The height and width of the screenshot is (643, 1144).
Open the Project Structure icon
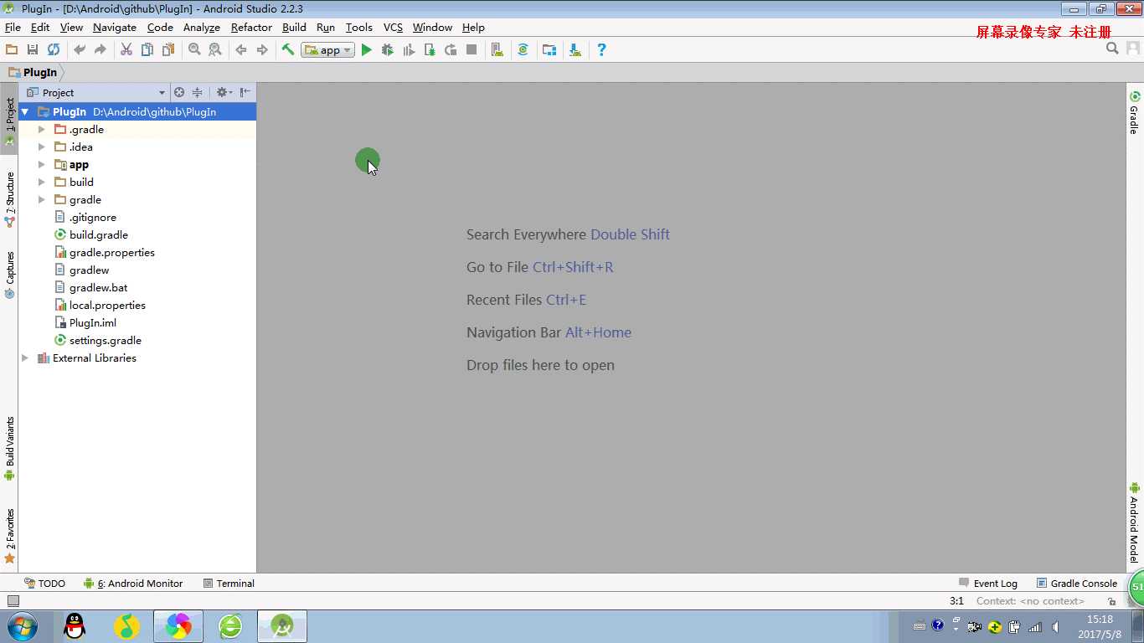click(x=549, y=49)
